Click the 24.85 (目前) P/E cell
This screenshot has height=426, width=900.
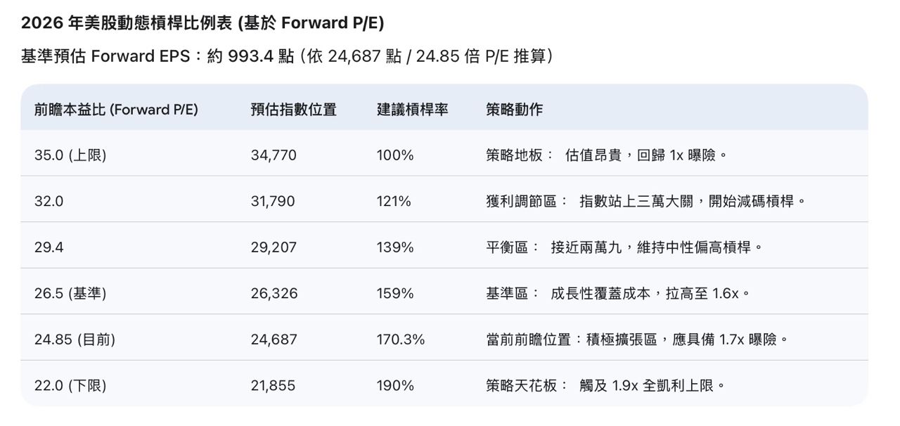[x=75, y=340]
